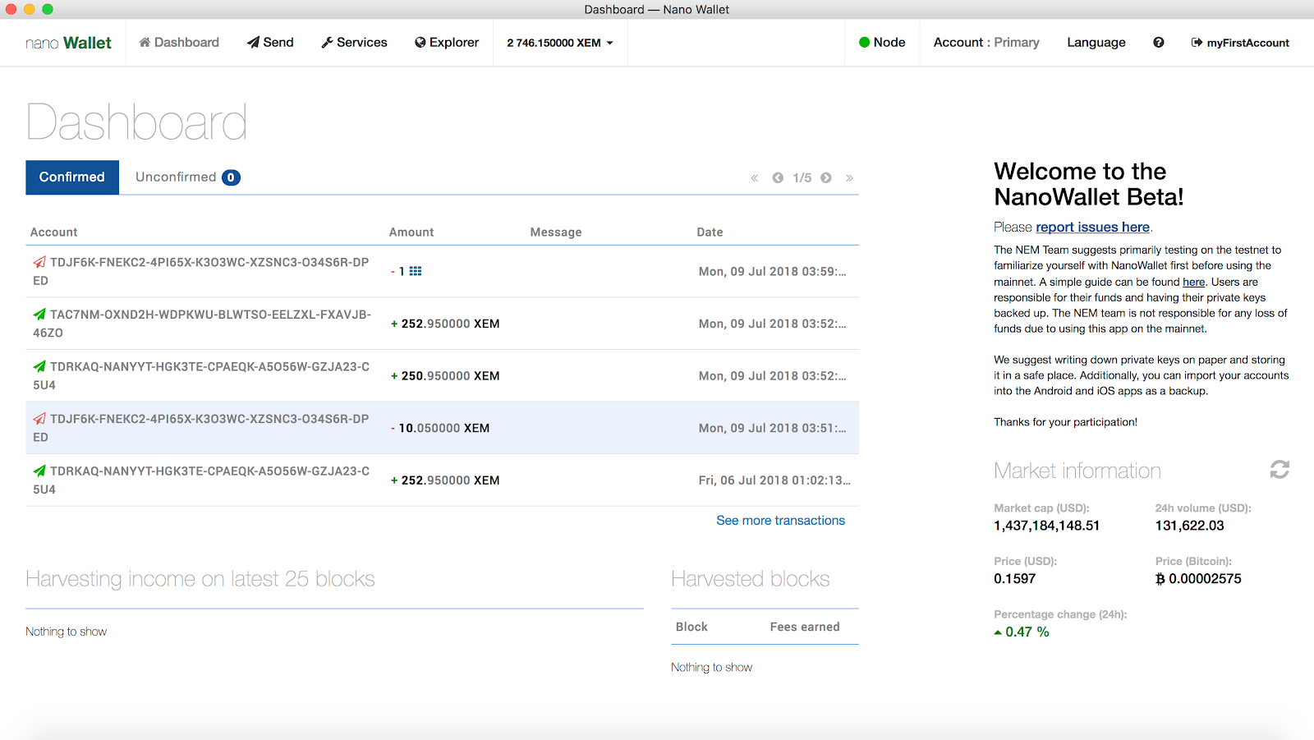Viewport: 1314px width, 740px height.
Task: Open Account : Primary menu
Action: click(x=986, y=43)
